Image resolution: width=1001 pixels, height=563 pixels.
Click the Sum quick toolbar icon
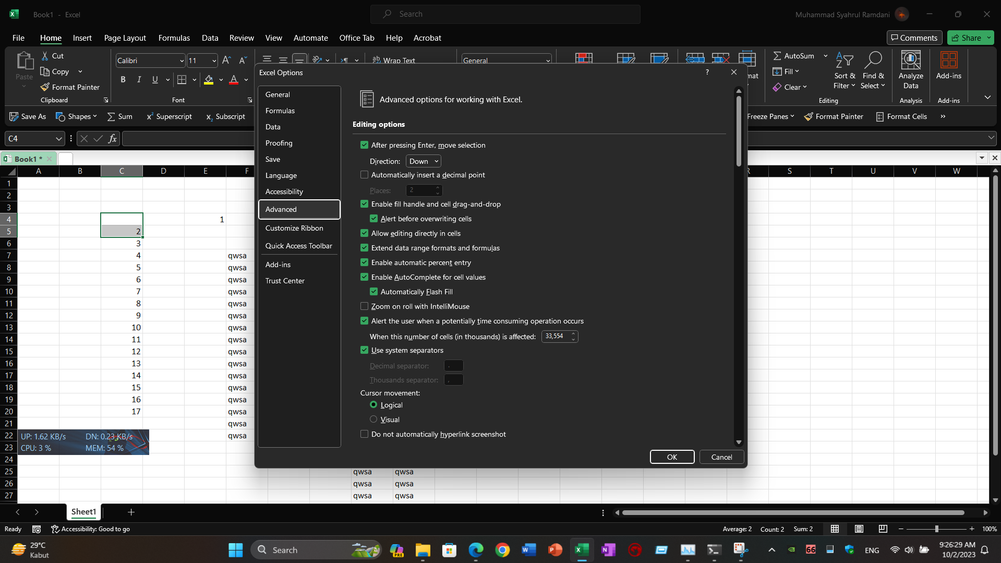point(119,116)
